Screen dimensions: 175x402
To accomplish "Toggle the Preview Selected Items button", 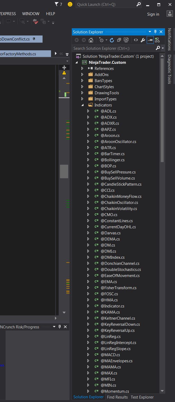I will 150,40.
